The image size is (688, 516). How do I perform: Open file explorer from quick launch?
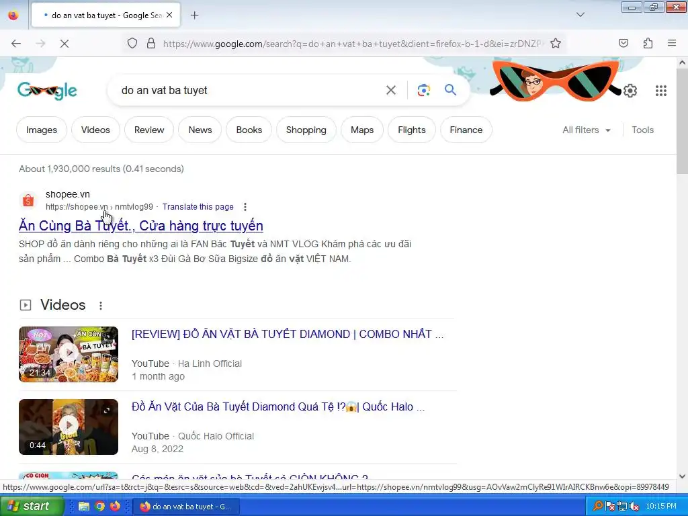84,506
